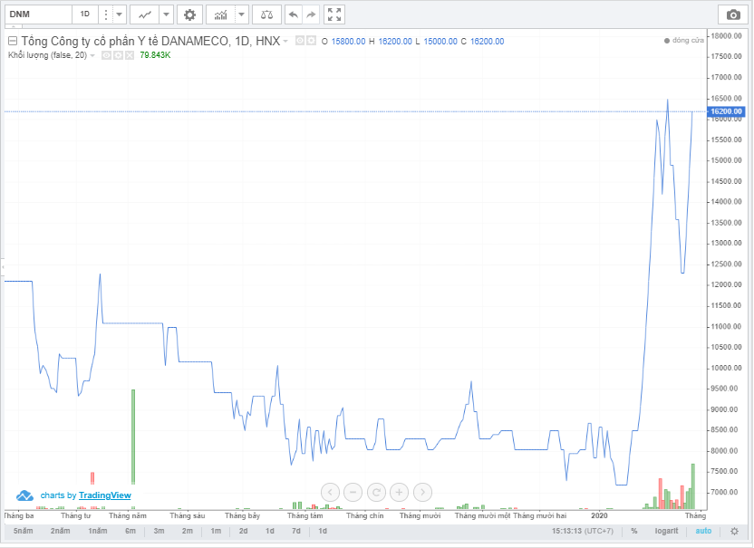Select the 7d time range

click(x=296, y=531)
